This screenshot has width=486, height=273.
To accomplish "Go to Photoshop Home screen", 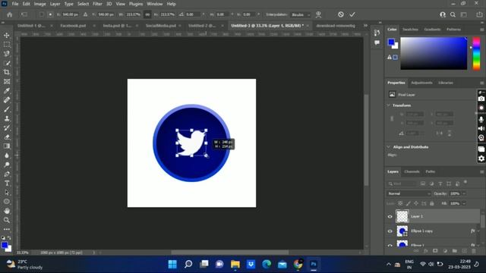I will tap(10, 14).
